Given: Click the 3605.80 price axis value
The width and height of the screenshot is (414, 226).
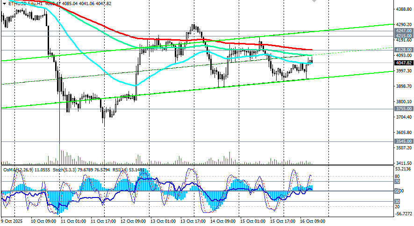Looking at the screenshot, I should click(404, 133).
